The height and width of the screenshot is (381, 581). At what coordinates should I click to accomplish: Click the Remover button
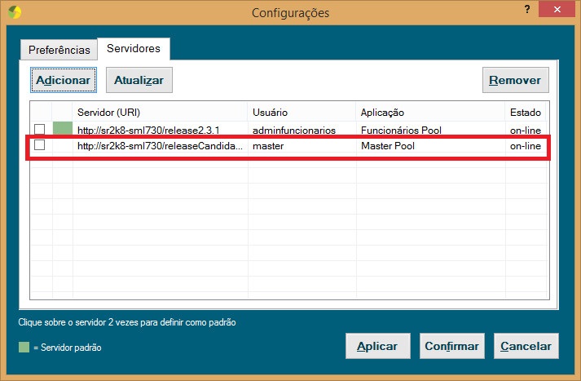[x=516, y=80]
